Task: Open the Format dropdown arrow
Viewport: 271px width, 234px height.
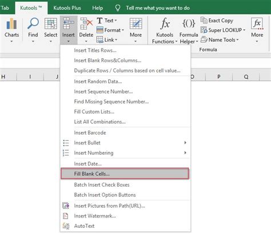Action: 123,30
